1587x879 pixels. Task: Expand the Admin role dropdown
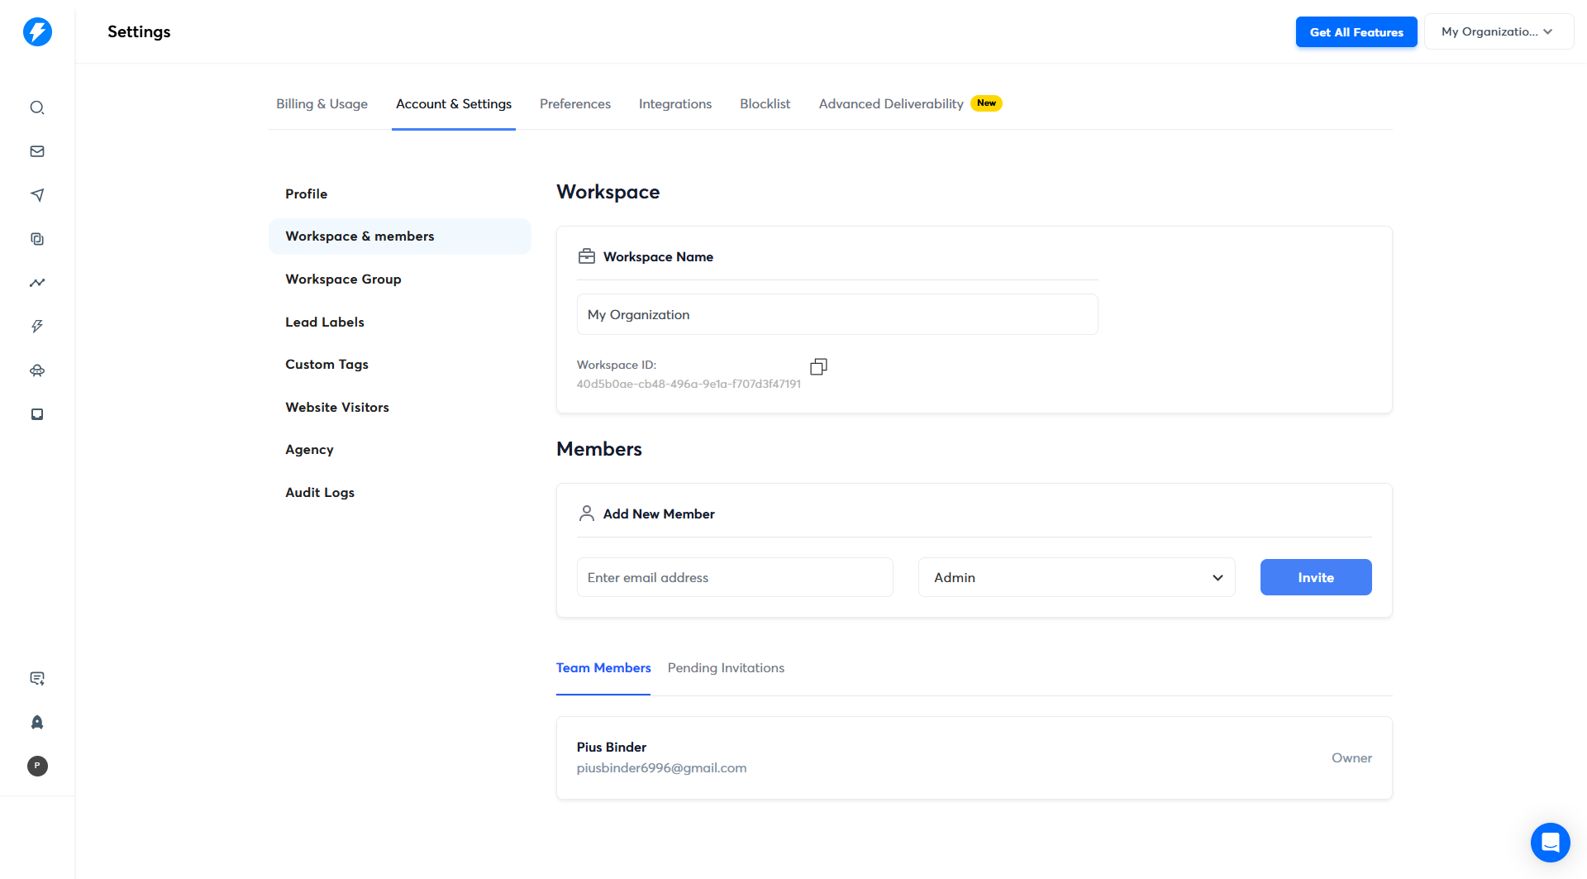(x=1076, y=577)
